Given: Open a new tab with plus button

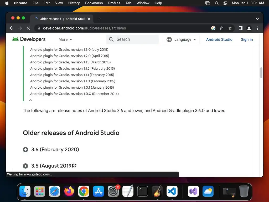Looking at the screenshot, I should pos(99,19).
